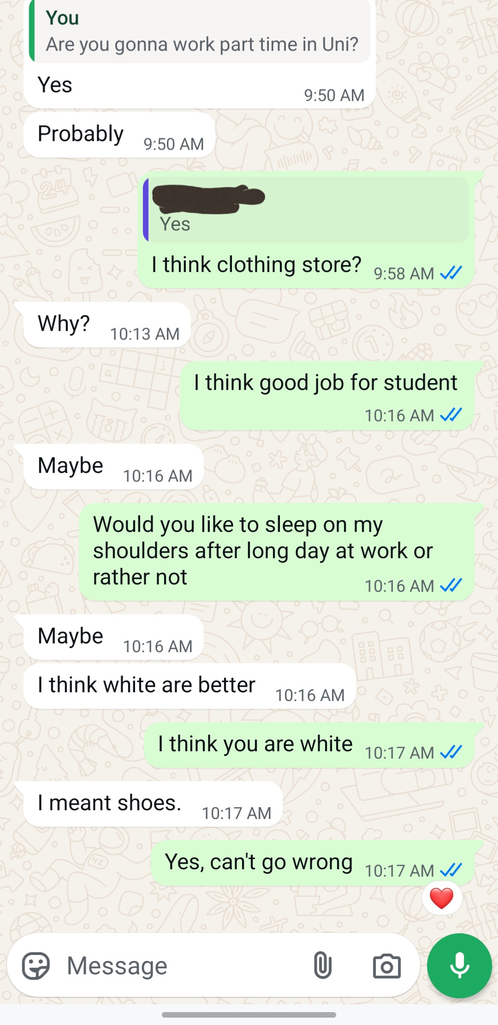This screenshot has width=498, height=1025.
Task: Tap the 'I think you are white' message
Action: [x=309, y=745]
